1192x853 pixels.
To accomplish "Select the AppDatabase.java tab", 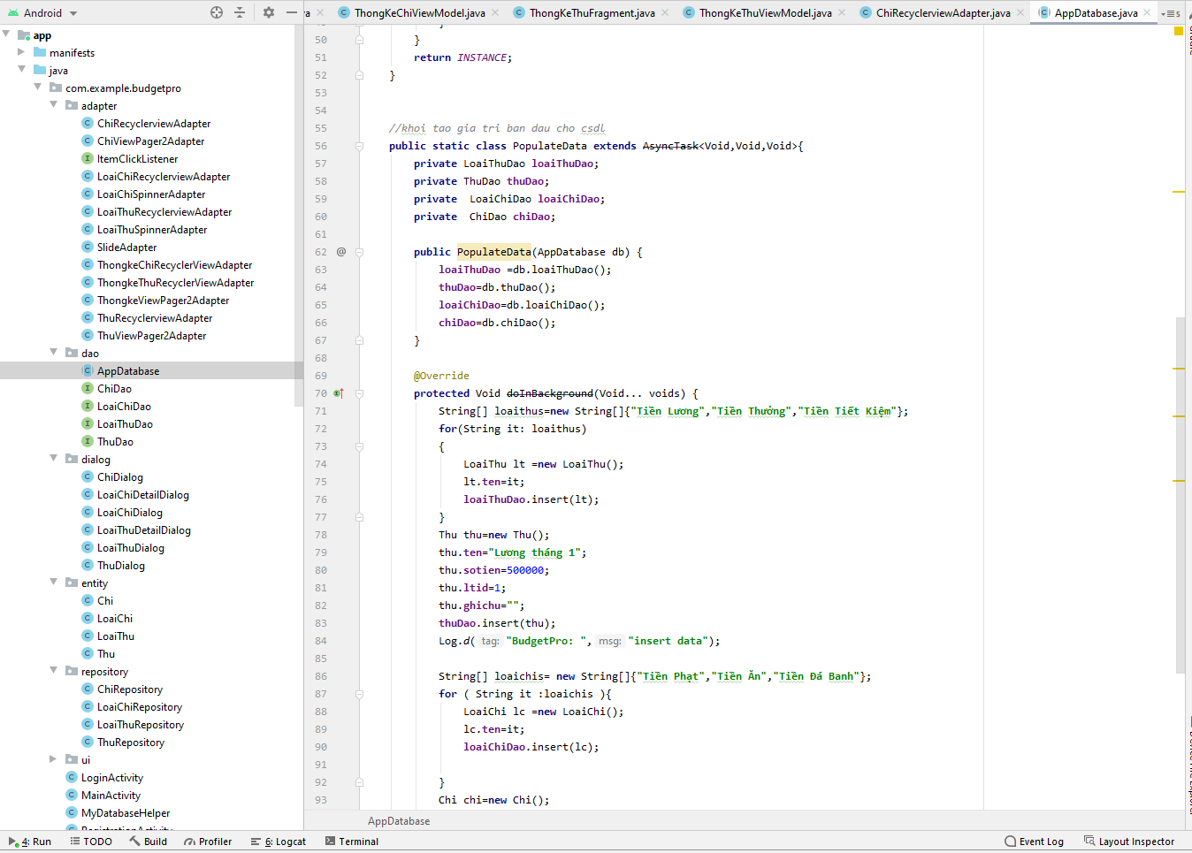I will pos(1096,12).
